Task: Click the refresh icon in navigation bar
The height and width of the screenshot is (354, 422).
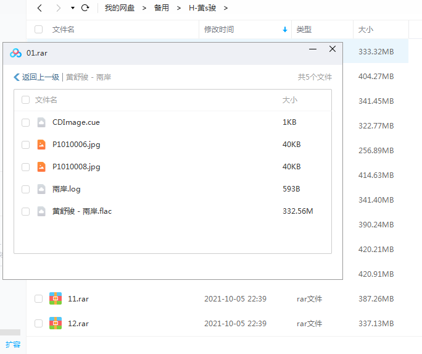Action: [85, 8]
